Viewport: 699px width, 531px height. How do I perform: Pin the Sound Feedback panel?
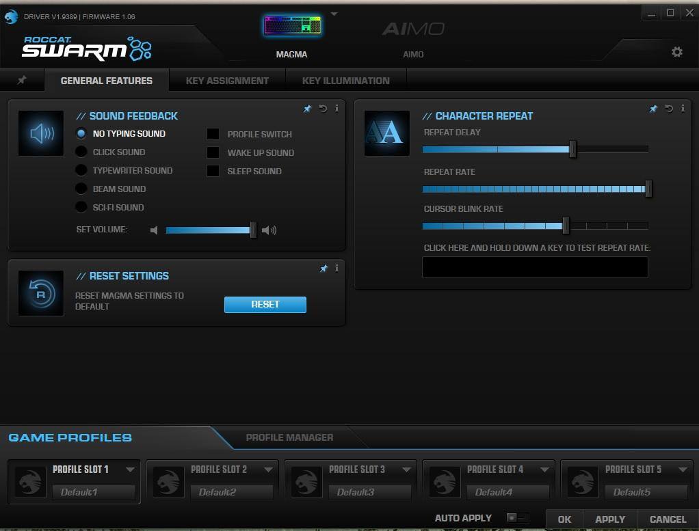tap(308, 109)
